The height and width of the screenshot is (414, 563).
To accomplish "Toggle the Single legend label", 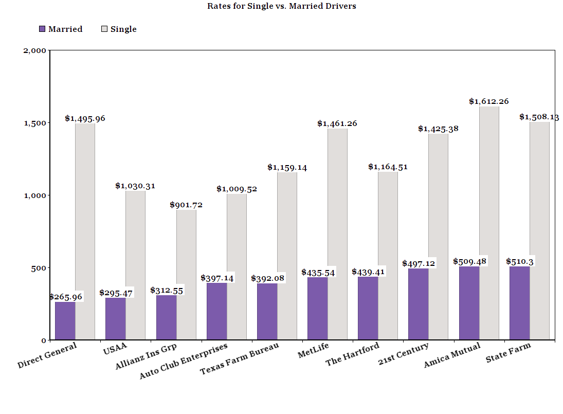I will (x=123, y=29).
